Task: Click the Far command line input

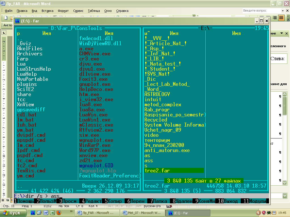Action: tap(142, 196)
